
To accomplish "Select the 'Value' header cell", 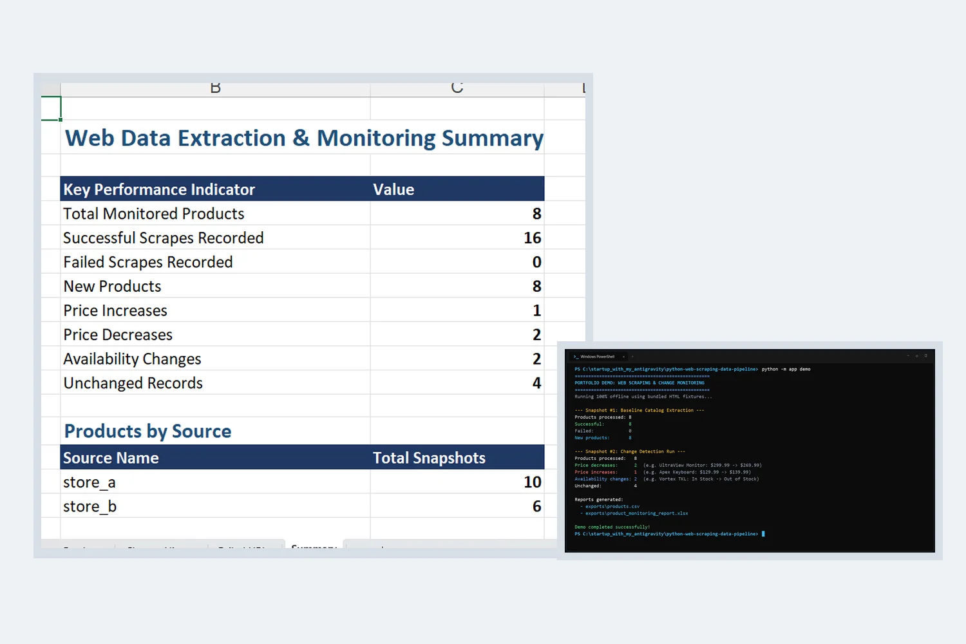I will coord(457,189).
